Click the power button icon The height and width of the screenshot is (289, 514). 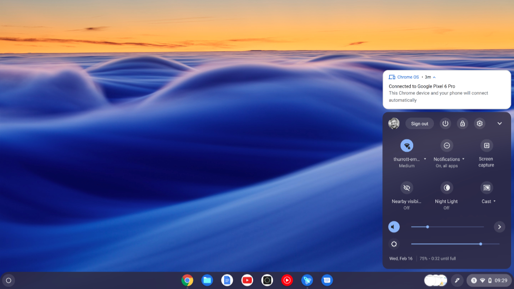tap(446, 124)
